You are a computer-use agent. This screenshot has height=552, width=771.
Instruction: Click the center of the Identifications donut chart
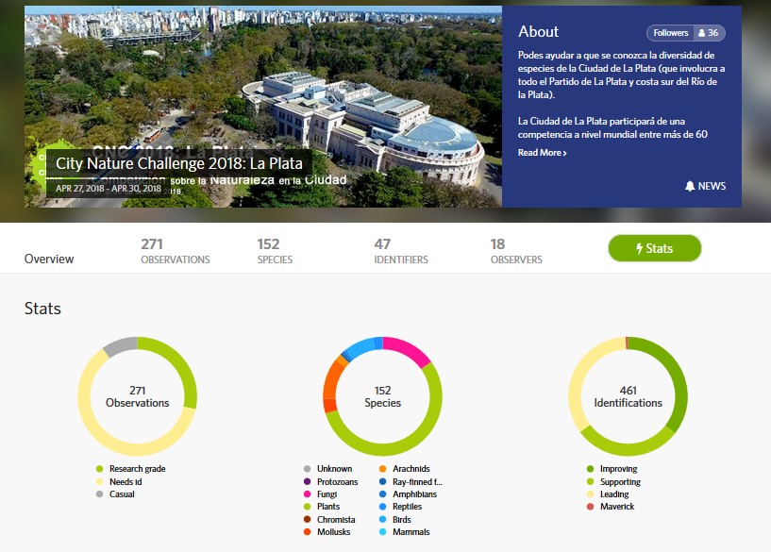628,396
